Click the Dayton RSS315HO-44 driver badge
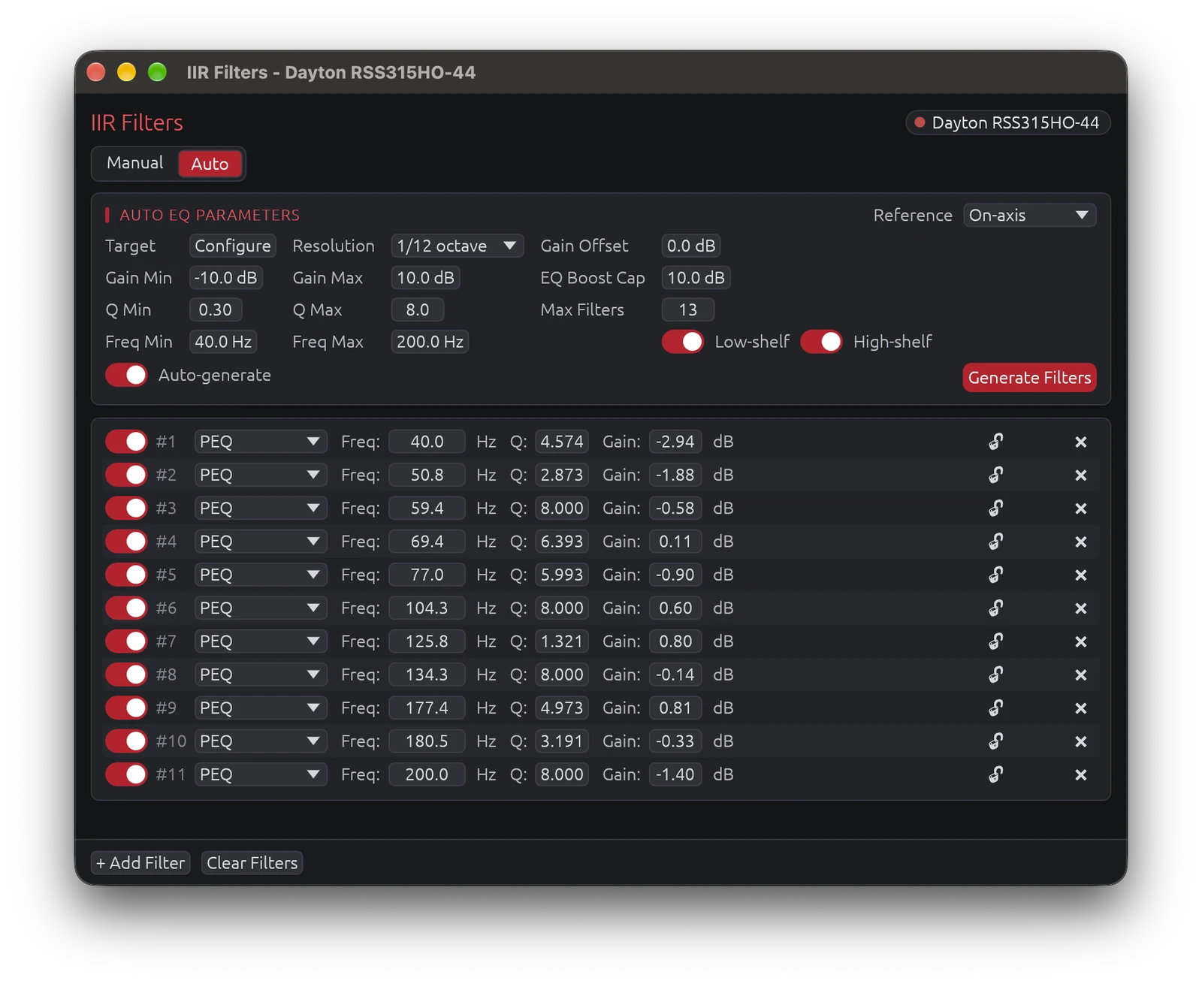Image resolution: width=1202 pixels, height=984 pixels. click(x=1007, y=122)
